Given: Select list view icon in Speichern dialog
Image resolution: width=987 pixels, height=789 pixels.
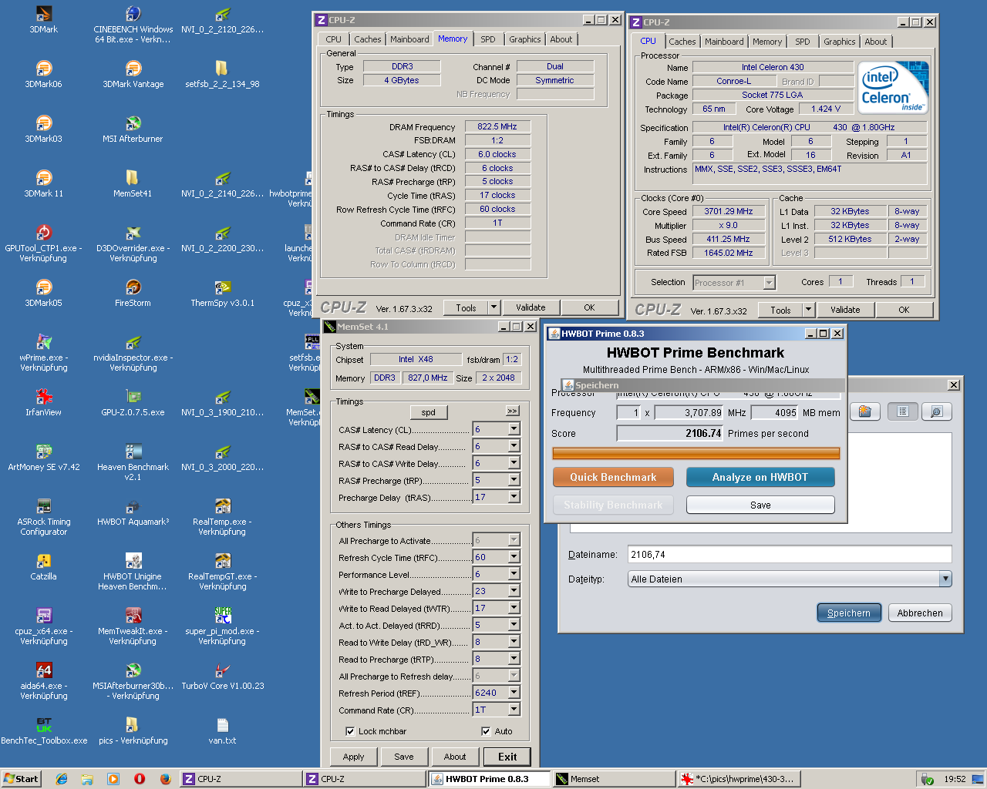Looking at the screenshot, I should (x=902, y=411).
